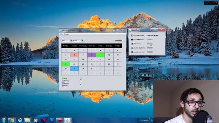
Task: Select day 25 in the calendar
Action: pyautogui.click(x=100, y=64)
